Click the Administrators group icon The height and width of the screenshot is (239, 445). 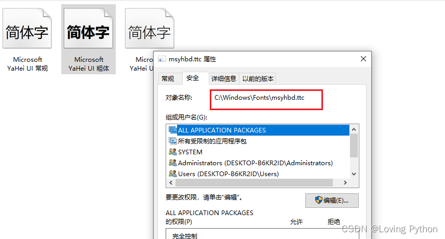pos(172,163)
